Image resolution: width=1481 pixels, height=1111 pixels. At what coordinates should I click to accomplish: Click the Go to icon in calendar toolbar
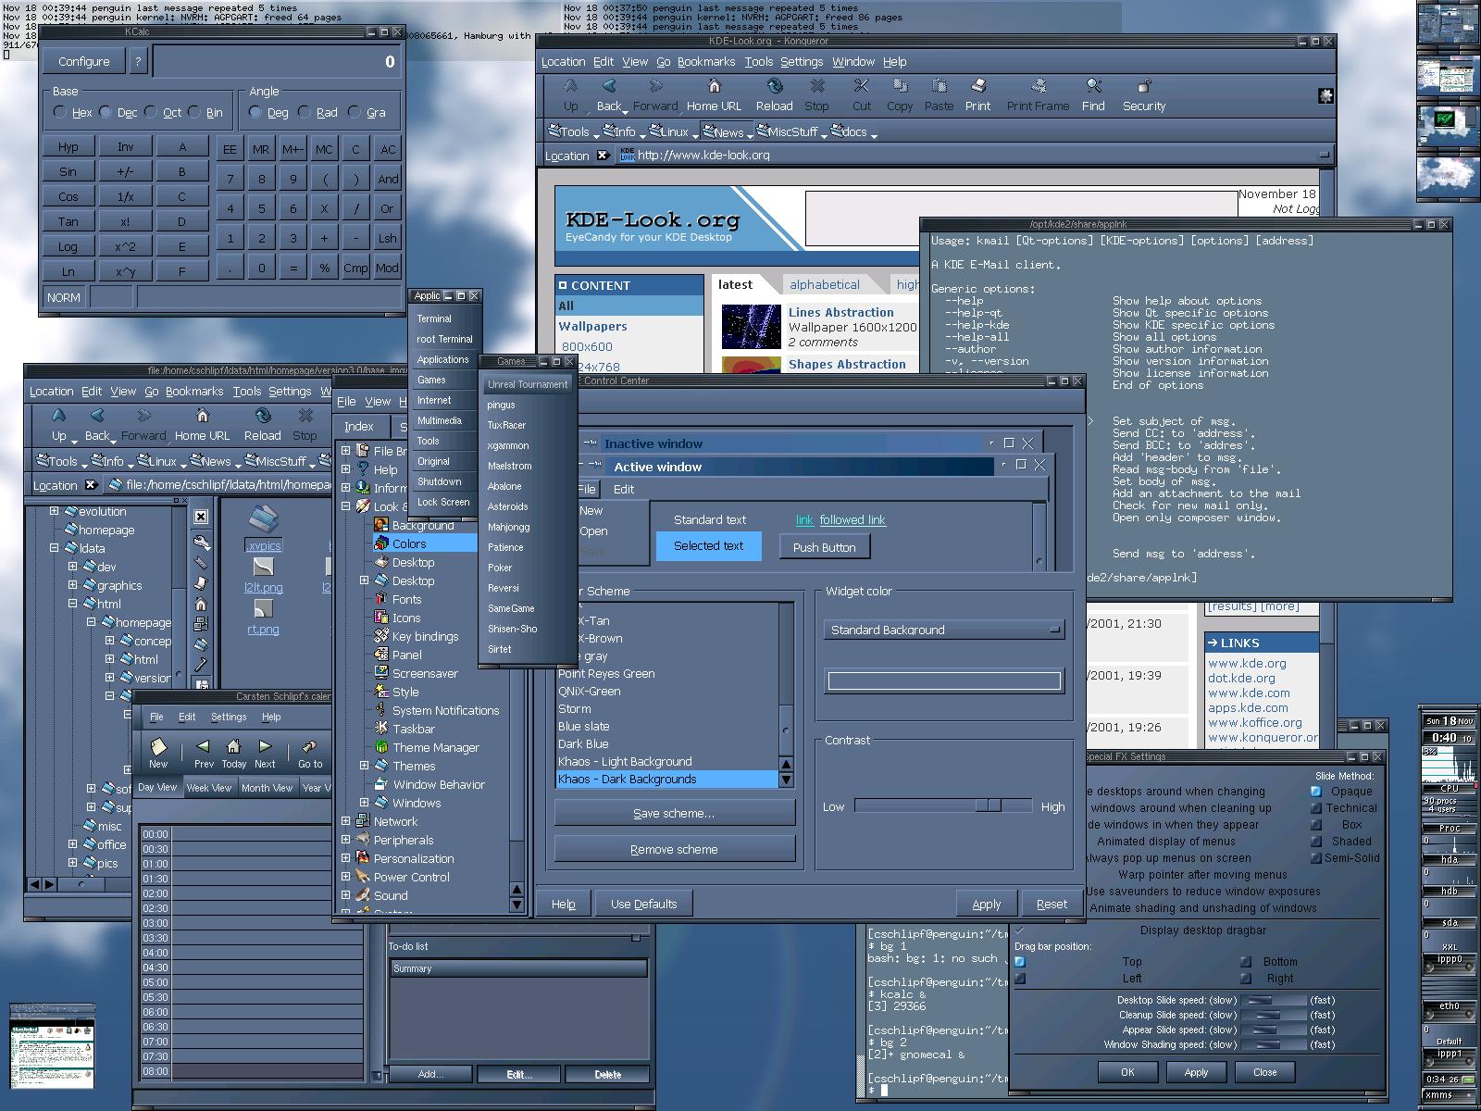[x=310, y=746]
